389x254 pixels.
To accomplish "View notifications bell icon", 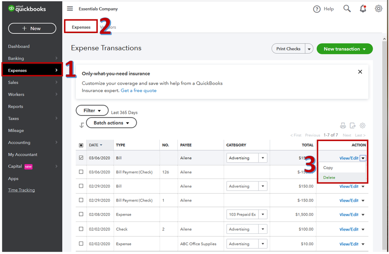I will 363,9.
